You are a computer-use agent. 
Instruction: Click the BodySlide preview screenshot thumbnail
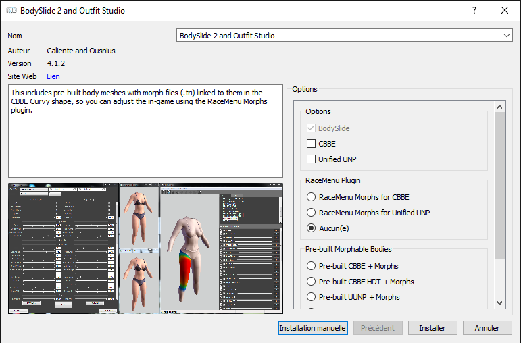pyautogui.click(x=145, y=248)
